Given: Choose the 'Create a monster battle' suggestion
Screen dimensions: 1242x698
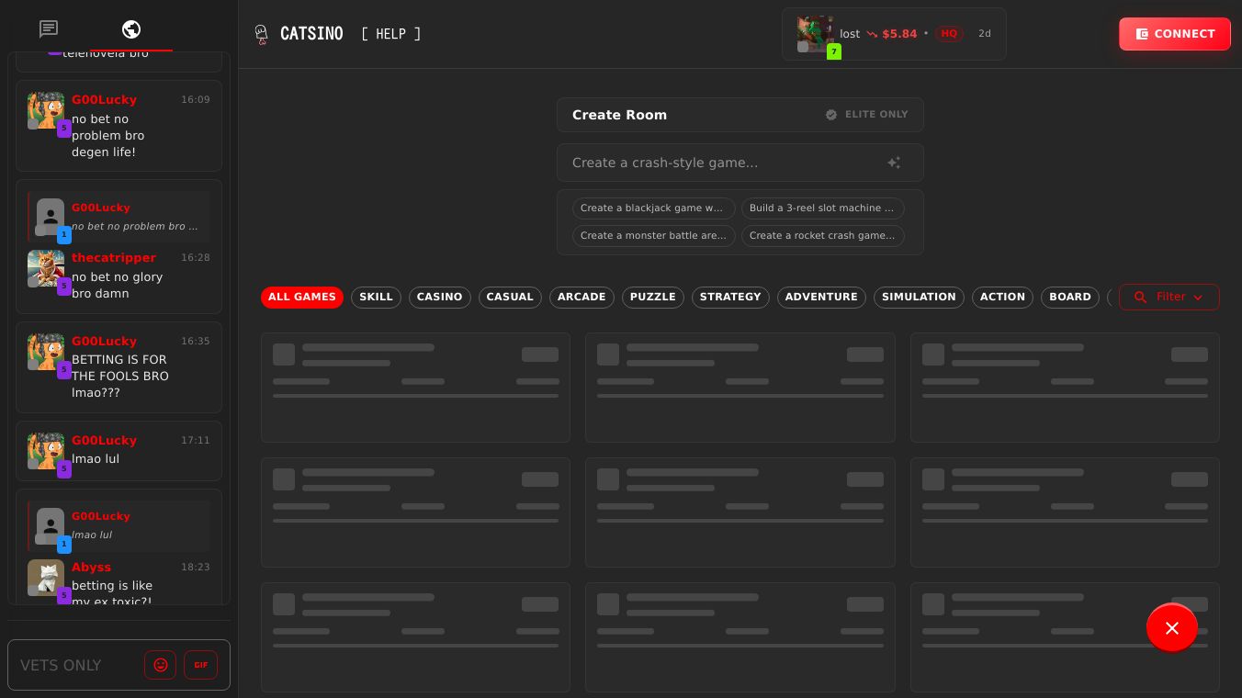Looking at the screenshot, I should [x=654, y=236].
